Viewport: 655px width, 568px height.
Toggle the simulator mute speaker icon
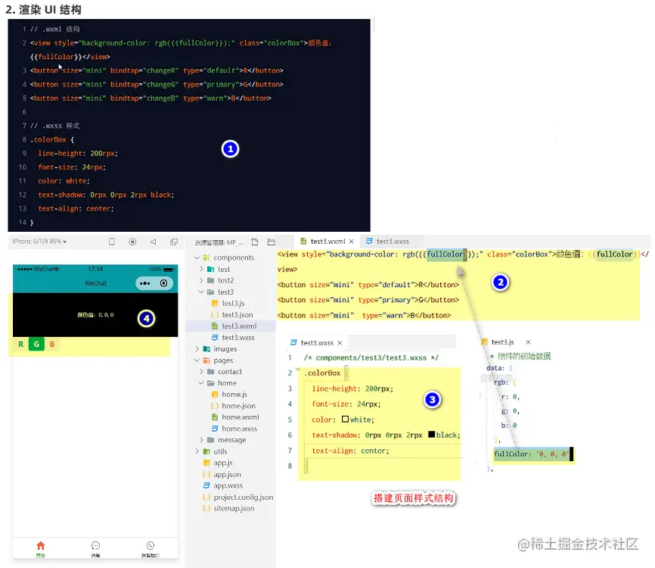pos(154,242)
